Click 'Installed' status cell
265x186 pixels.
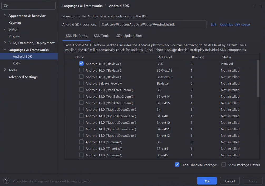pyautogui.click(x=227, y=64)
